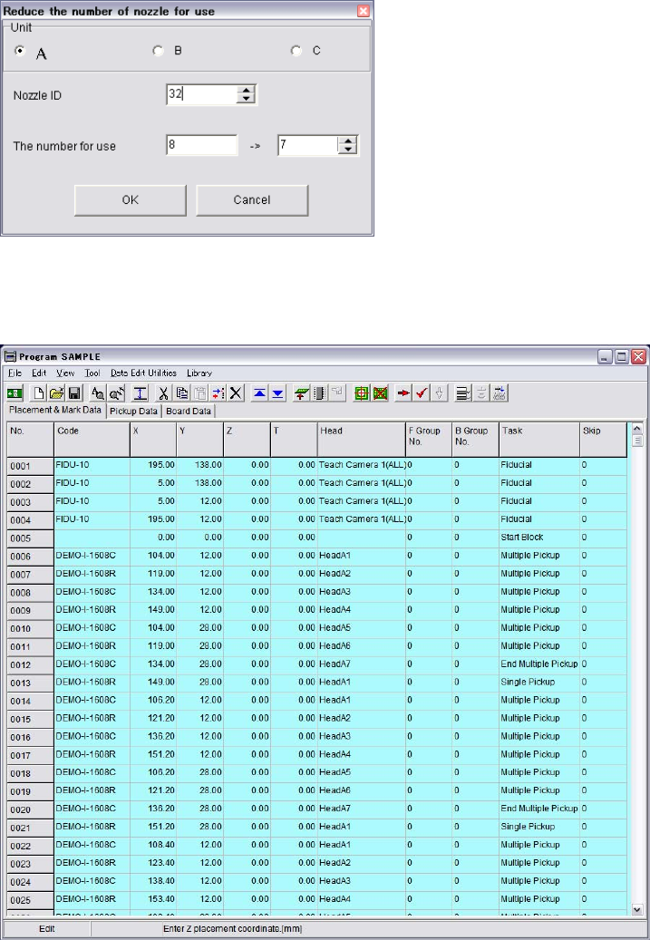Click the black X delete icon
Viewport: 650px width, 940px height.
[235, 392]
